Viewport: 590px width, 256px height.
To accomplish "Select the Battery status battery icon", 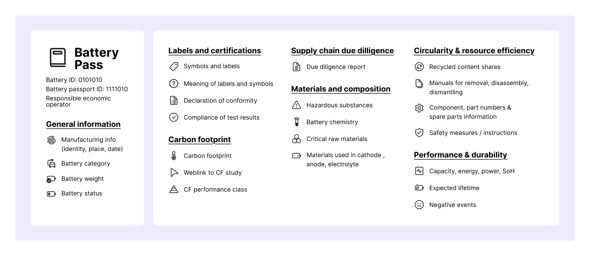I will click(x=51, y=194).
